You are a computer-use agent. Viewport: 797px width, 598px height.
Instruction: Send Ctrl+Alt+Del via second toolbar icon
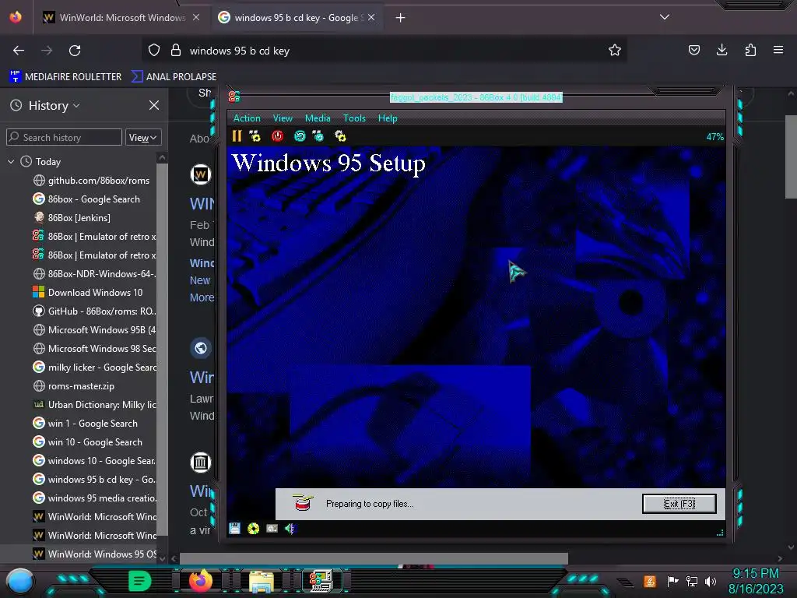click(x=255, y=135)
